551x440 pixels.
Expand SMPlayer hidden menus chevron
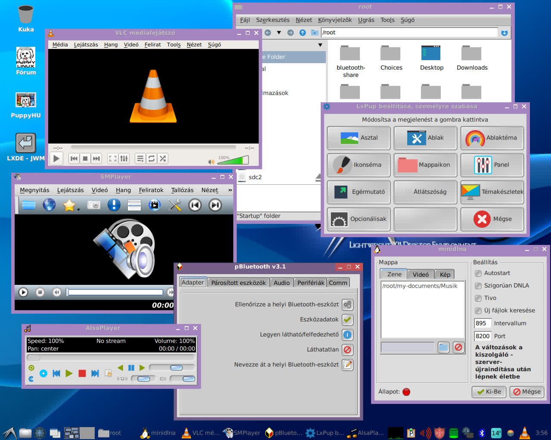[230, 190]
